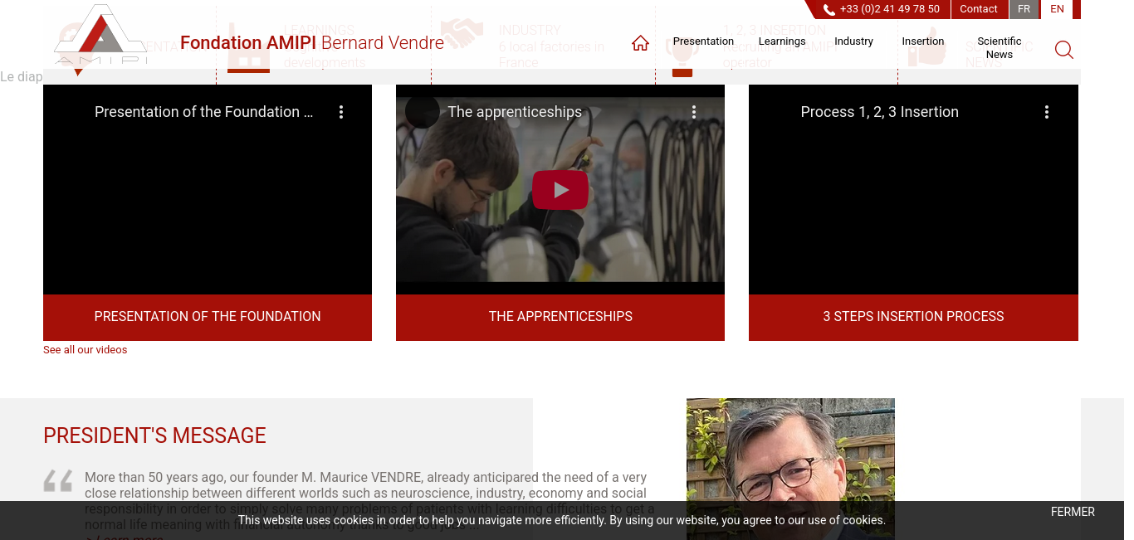Open the search magnifier icon

[x=1063, y=50]
